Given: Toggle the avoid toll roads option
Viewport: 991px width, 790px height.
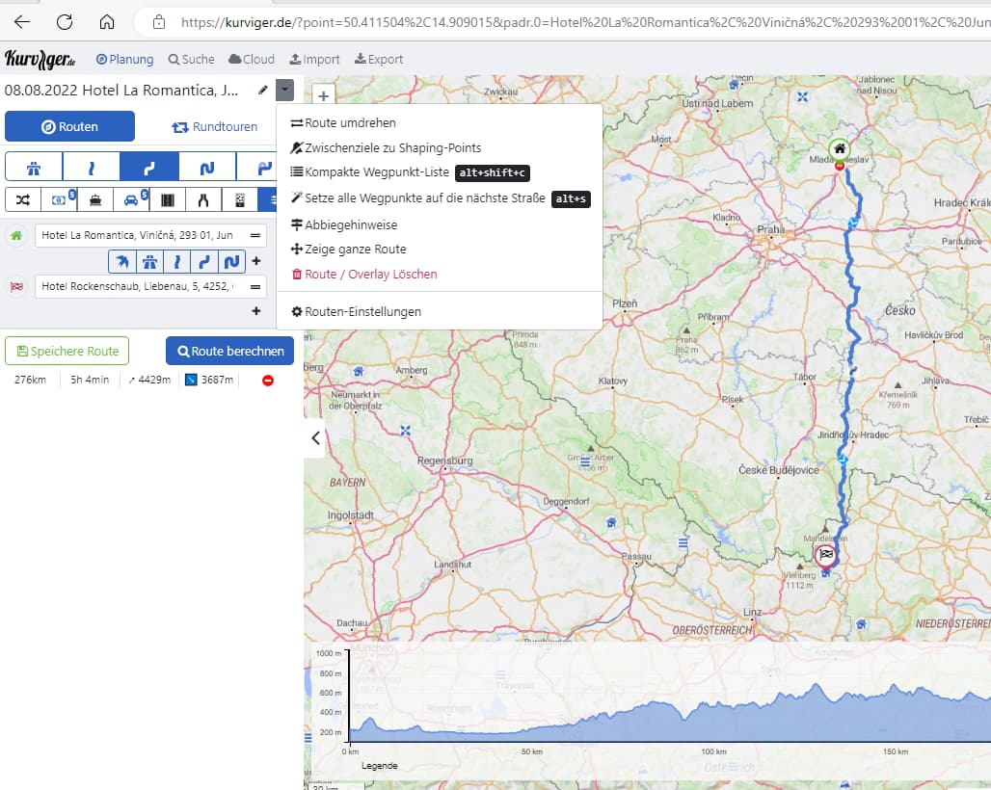Looking at the screenshot, I should tap(59, 200).
